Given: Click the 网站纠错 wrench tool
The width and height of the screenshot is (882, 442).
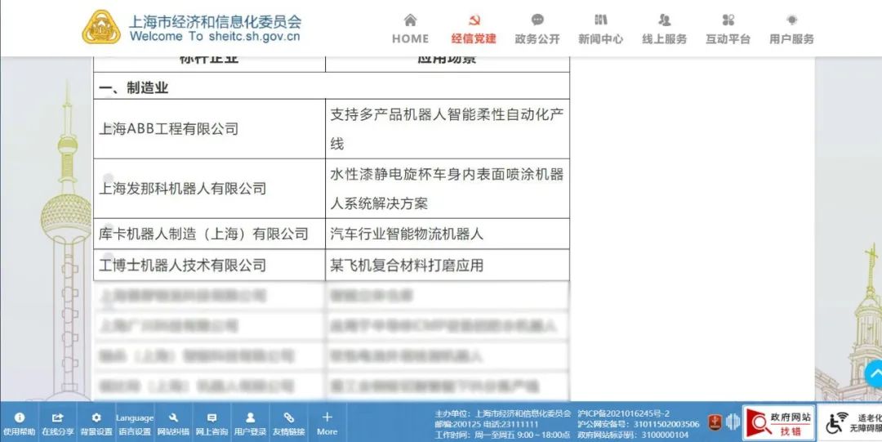Looking at the screenshot, I should [x=173, y=422].
